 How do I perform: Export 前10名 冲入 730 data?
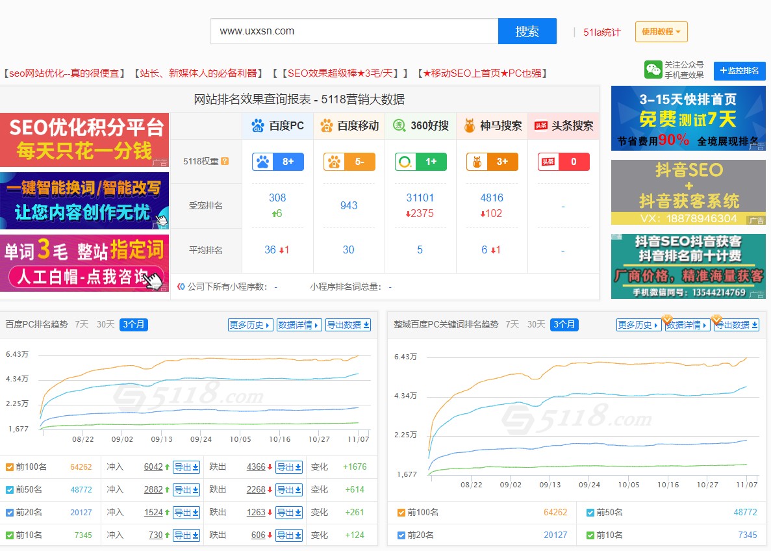(186, 535)
